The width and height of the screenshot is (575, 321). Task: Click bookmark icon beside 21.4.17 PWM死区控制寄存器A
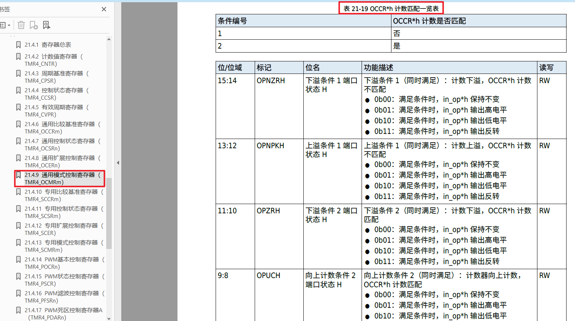18,310
